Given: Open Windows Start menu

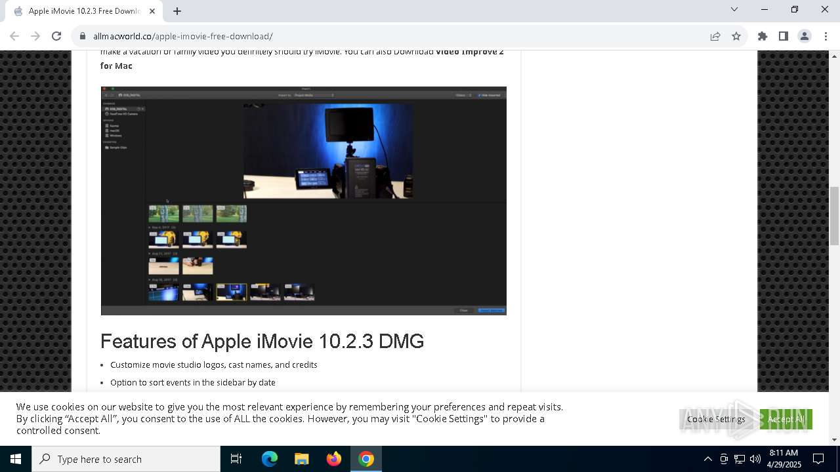Looking at the screenshot, I should 16,459.
